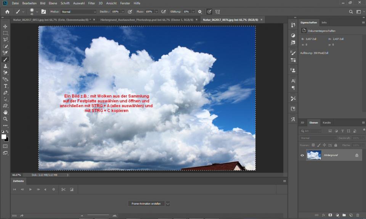The width and height of the screenshot is (366, 219).
Task: Choose the Zoom magnifier tool
Action: pos(5,119)
